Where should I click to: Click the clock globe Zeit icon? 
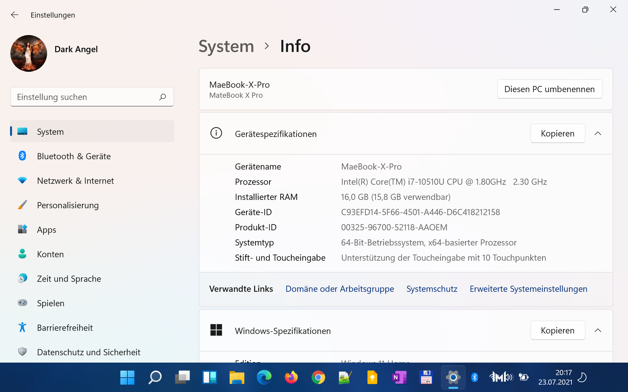[22, 278]
